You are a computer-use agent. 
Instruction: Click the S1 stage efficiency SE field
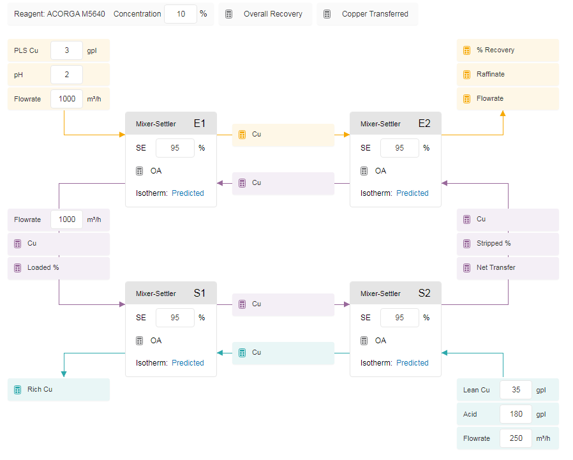click(175, 318)
